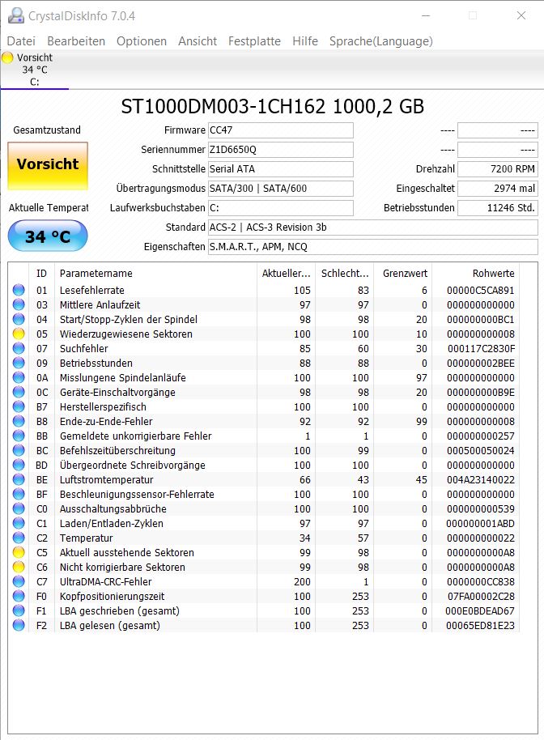Click the Betriebsstunden field 11246 Std.
The height and width of the screenshot is (740, 544).
[497, 207]
